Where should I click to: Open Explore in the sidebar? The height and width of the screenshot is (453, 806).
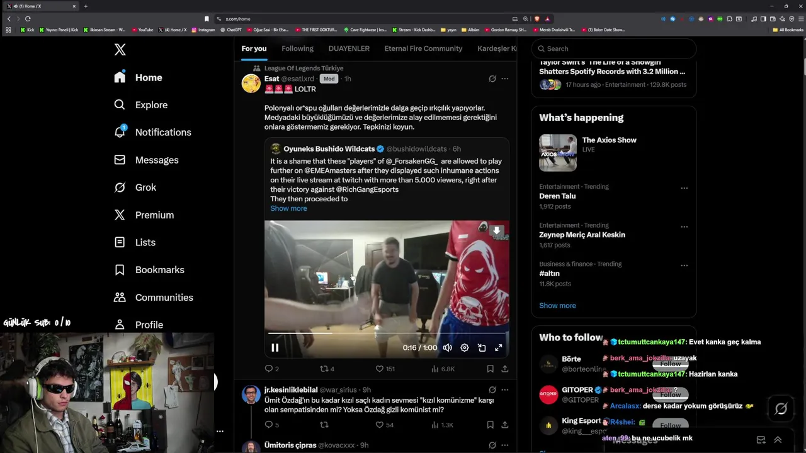141,105
